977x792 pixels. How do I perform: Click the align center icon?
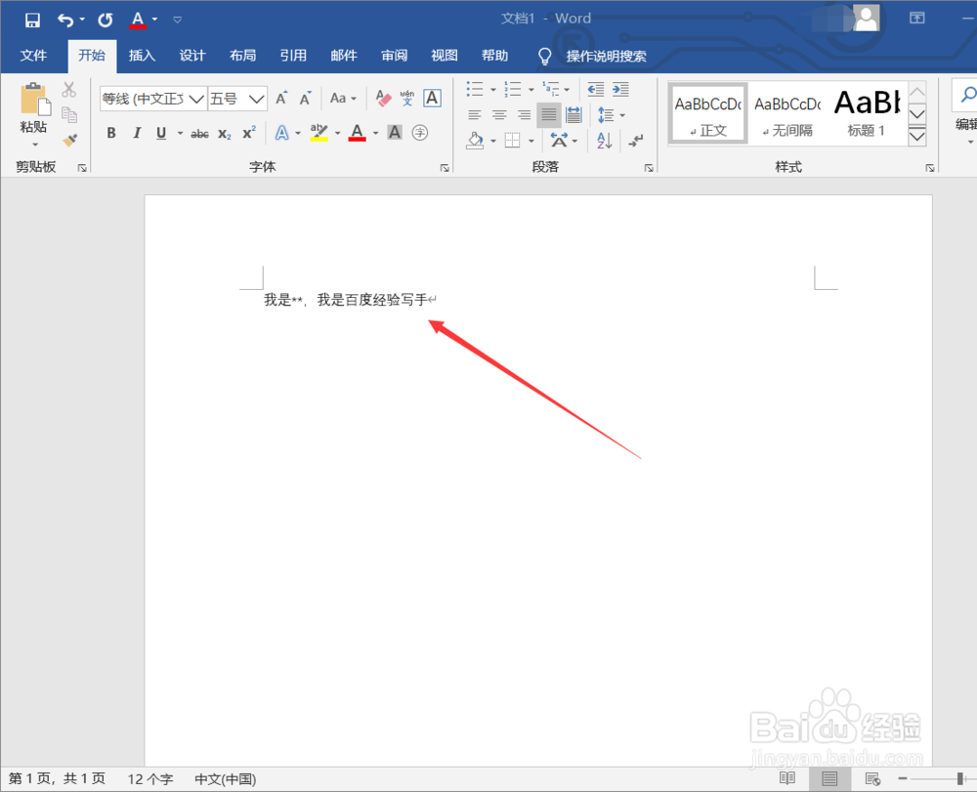[x=498, y=114]
